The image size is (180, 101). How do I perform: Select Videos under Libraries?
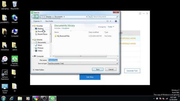[x=40, y=51]
